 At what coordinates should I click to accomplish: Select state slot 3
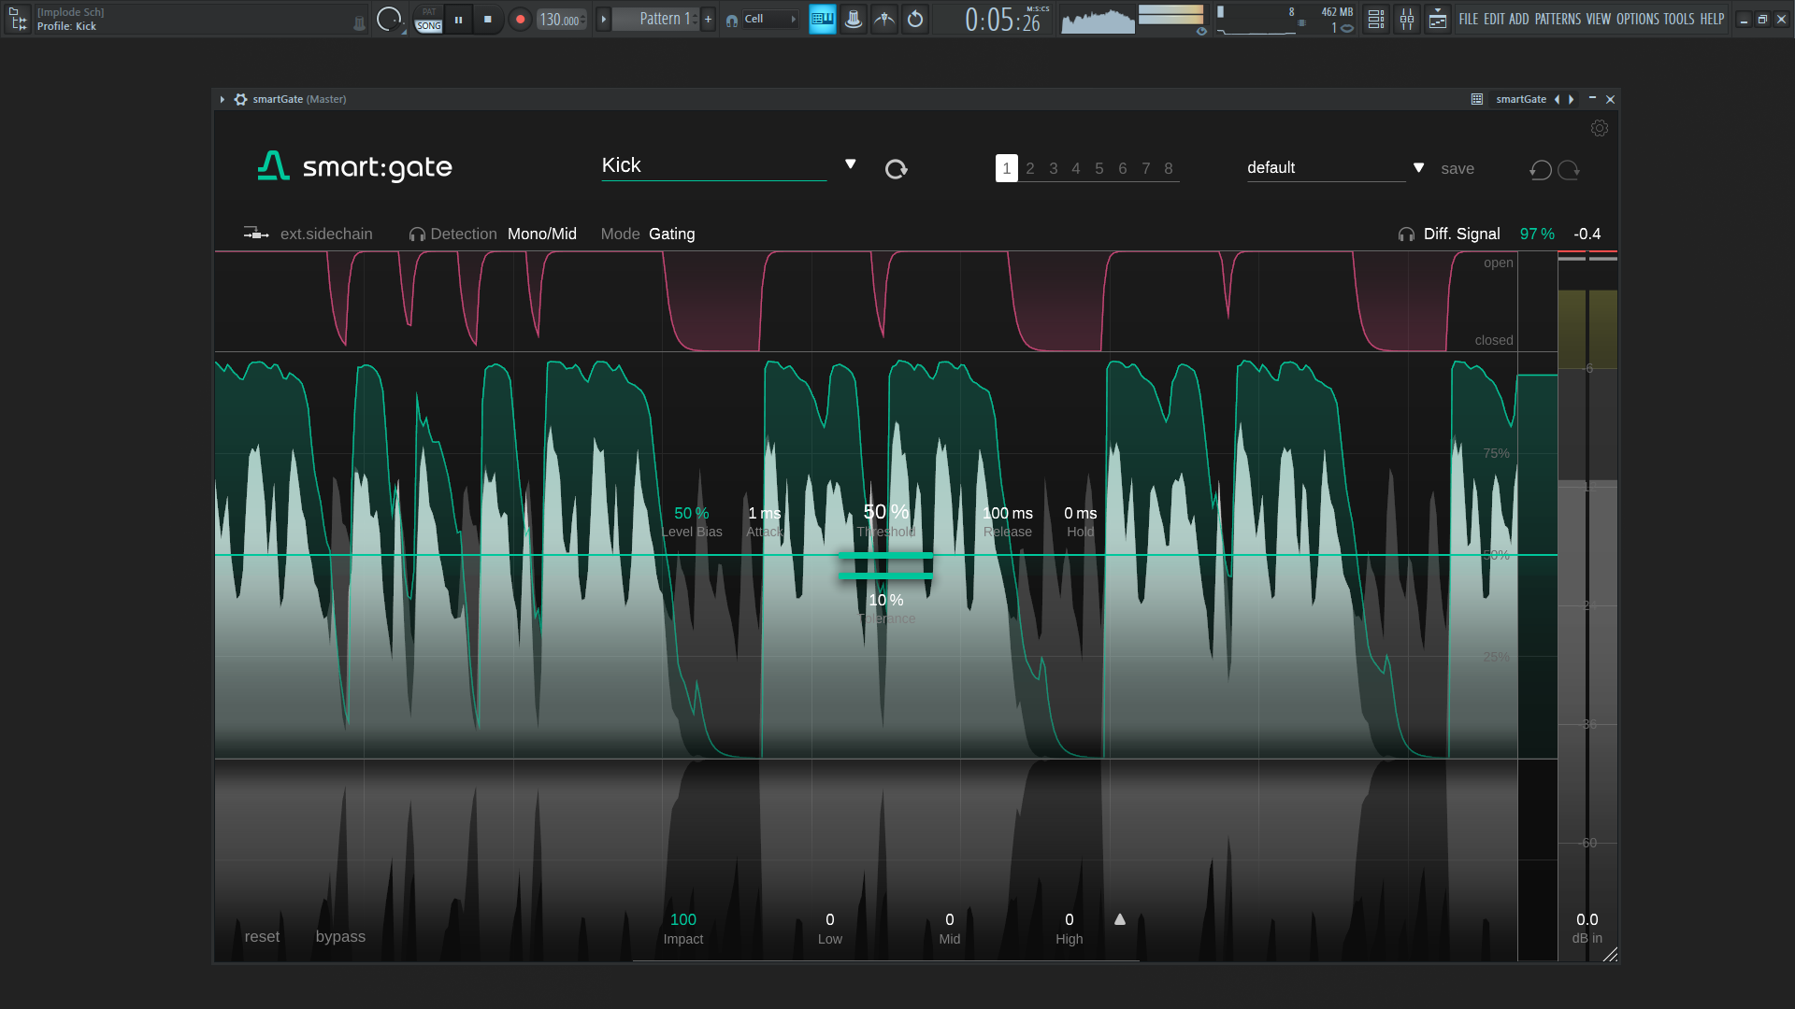1054,168
